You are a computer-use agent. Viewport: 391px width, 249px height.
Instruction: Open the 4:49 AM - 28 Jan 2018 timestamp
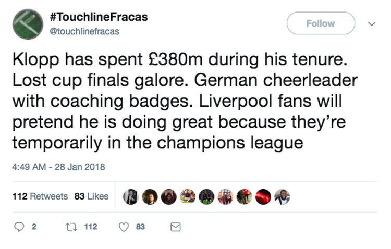(x=58, y=167)
